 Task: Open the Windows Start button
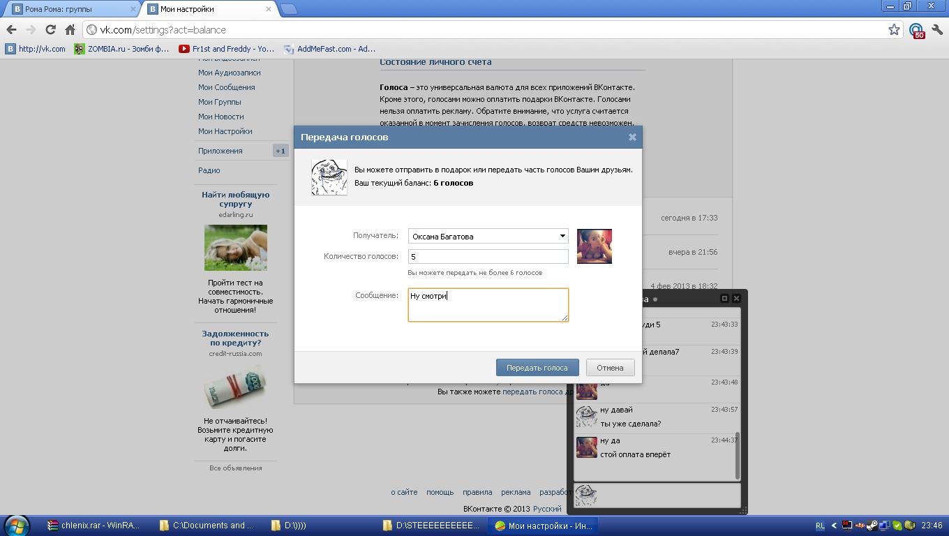pyautogui.click(x=17, y=526)
